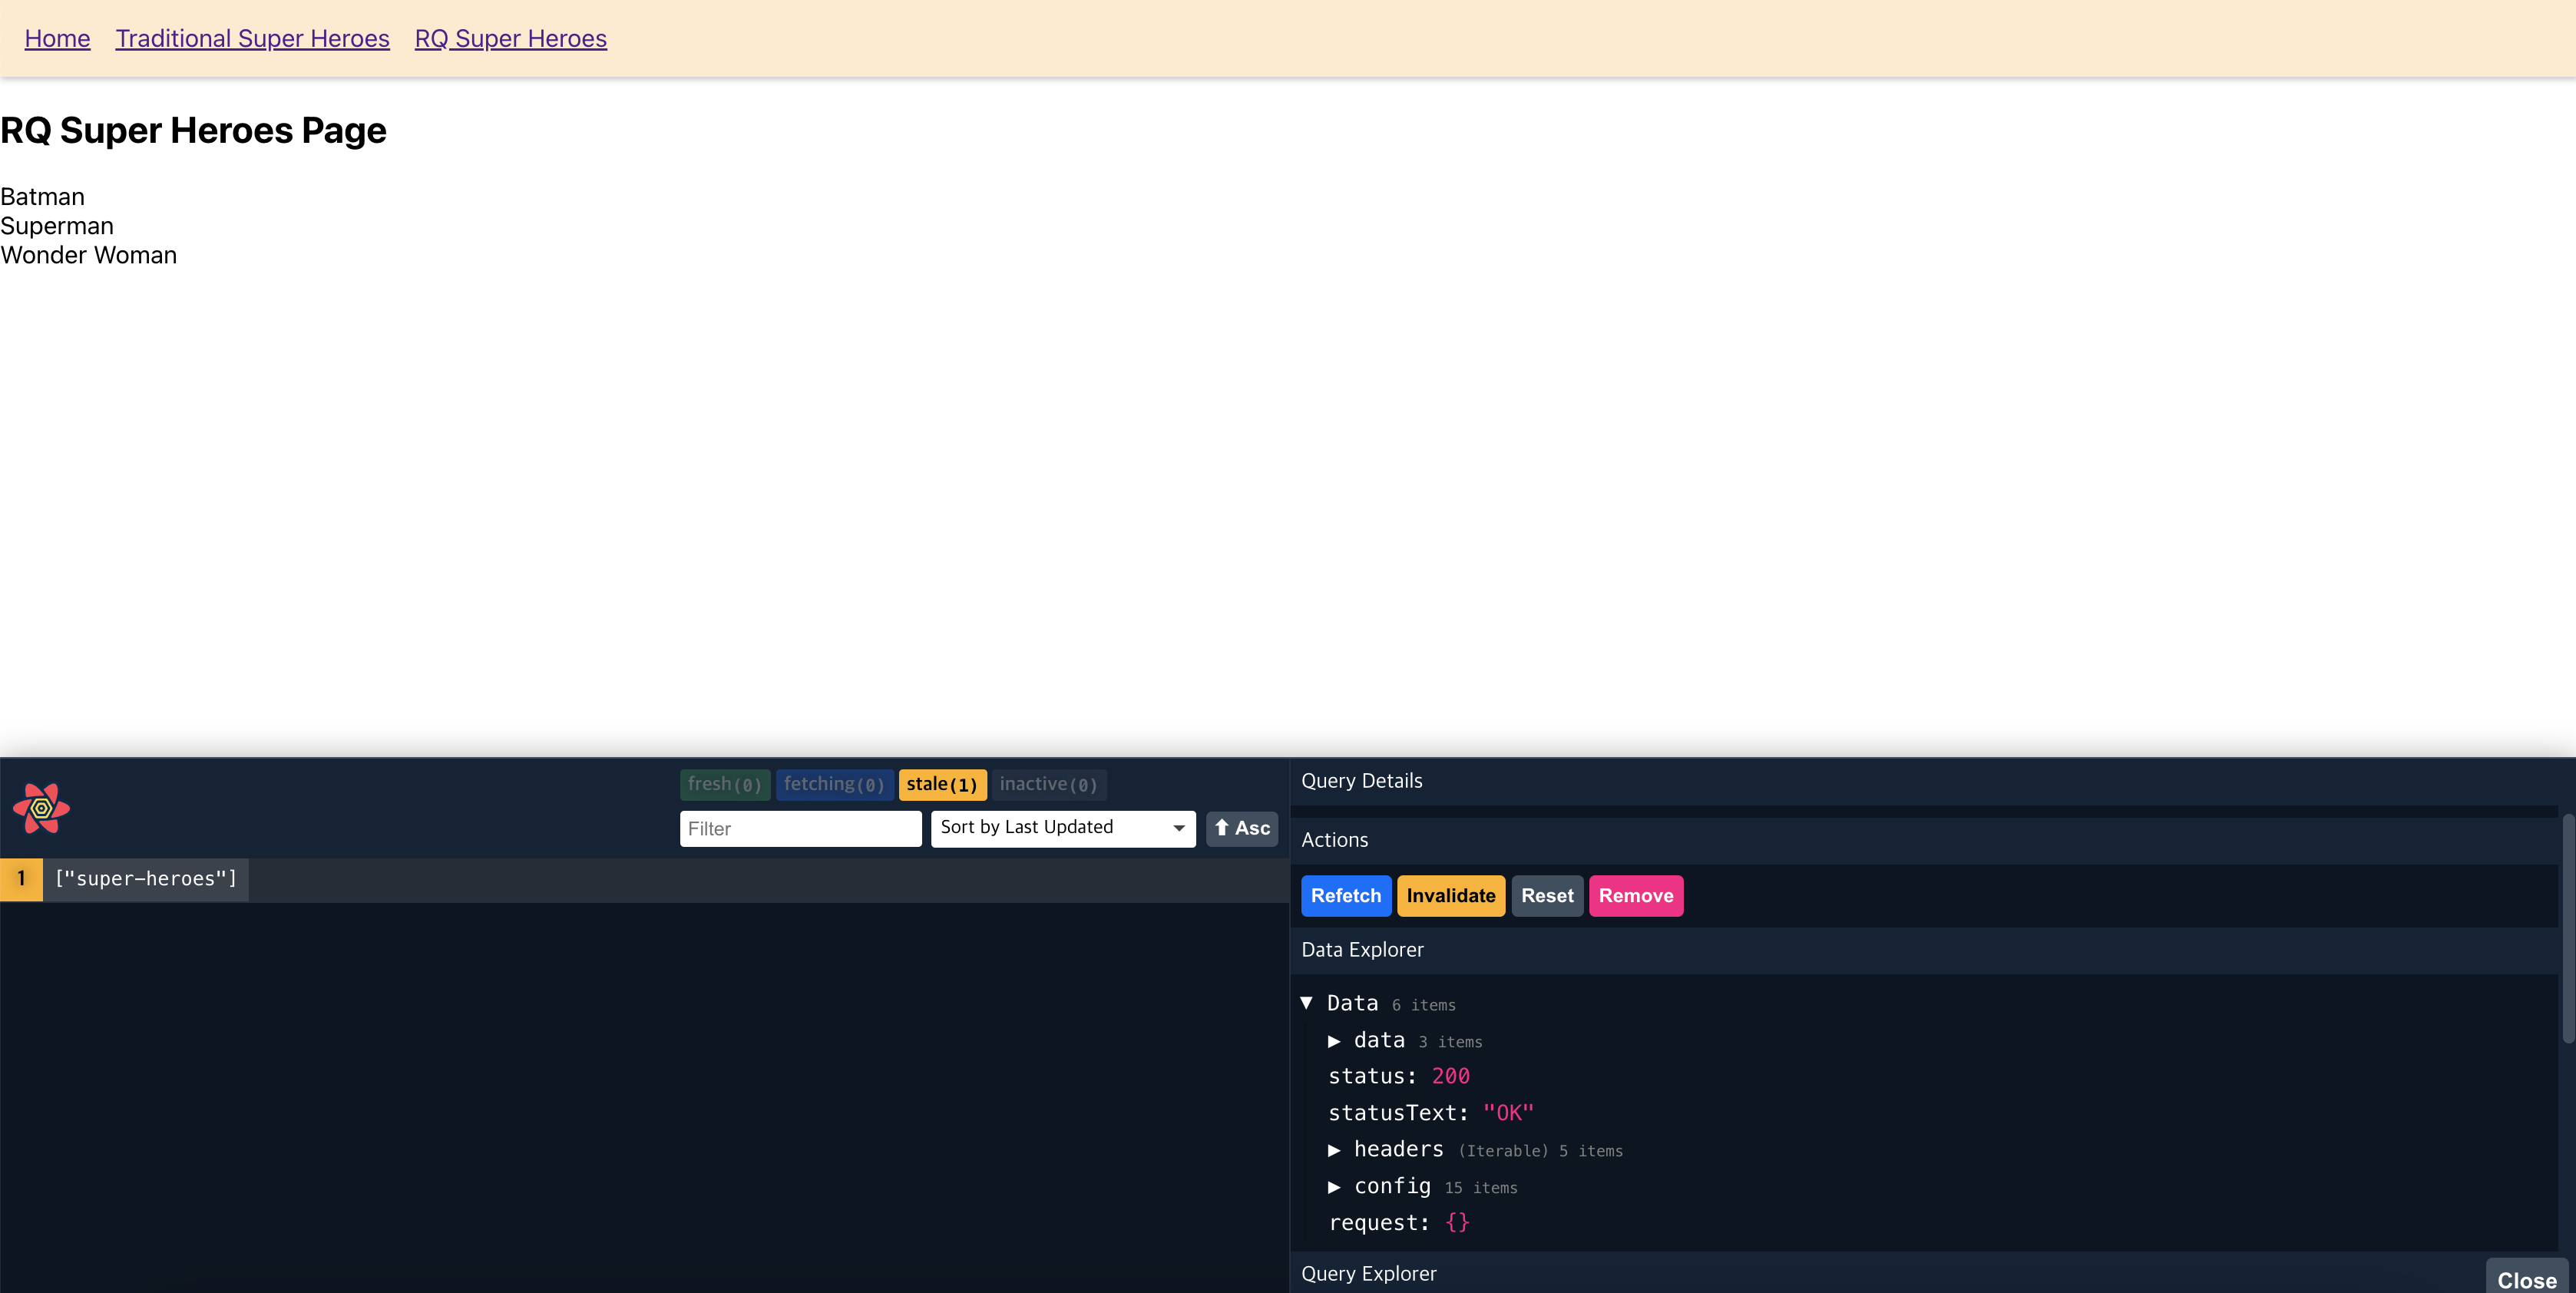Open the Sort by Last Updated dropdown
Image resolution: width=2576 pixels, height=1293 pixels.
1062,828
